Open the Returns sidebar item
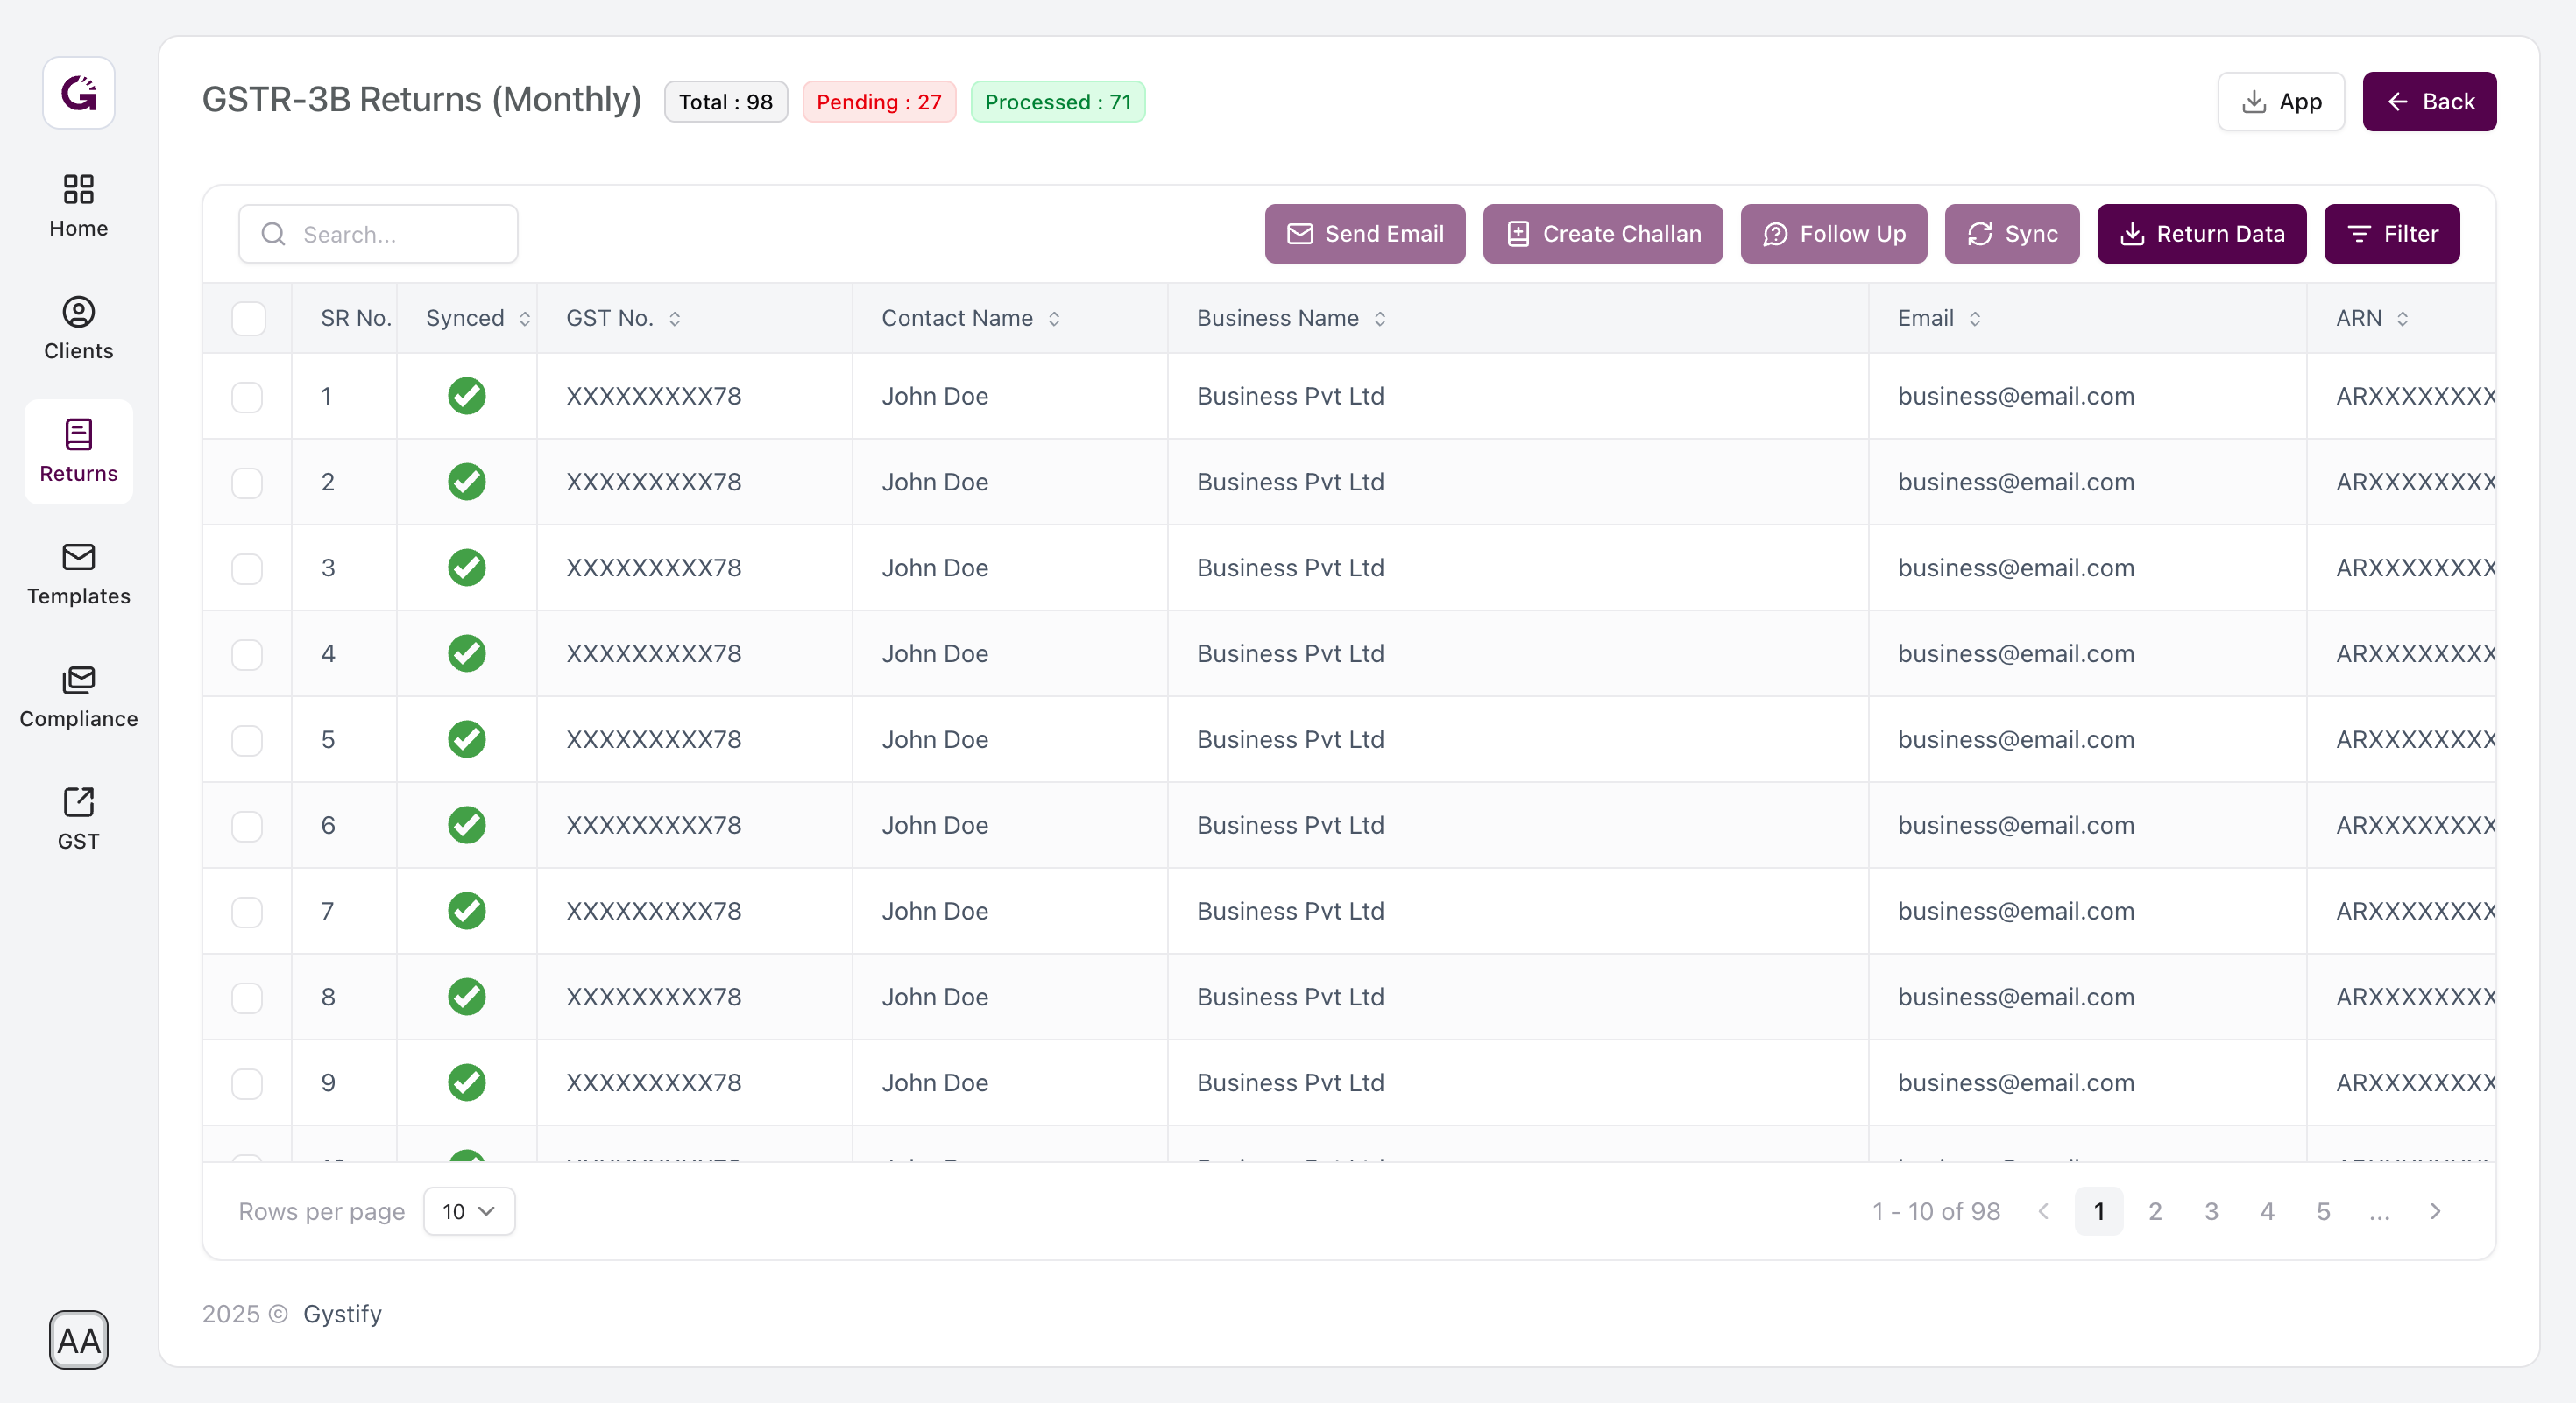This screenshot has height=1403, width=2576. [x=78, y=452]
